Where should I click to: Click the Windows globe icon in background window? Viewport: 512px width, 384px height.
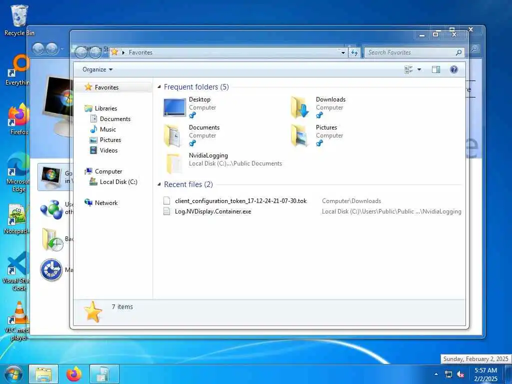pyautogui.click(x=51, y=177)
